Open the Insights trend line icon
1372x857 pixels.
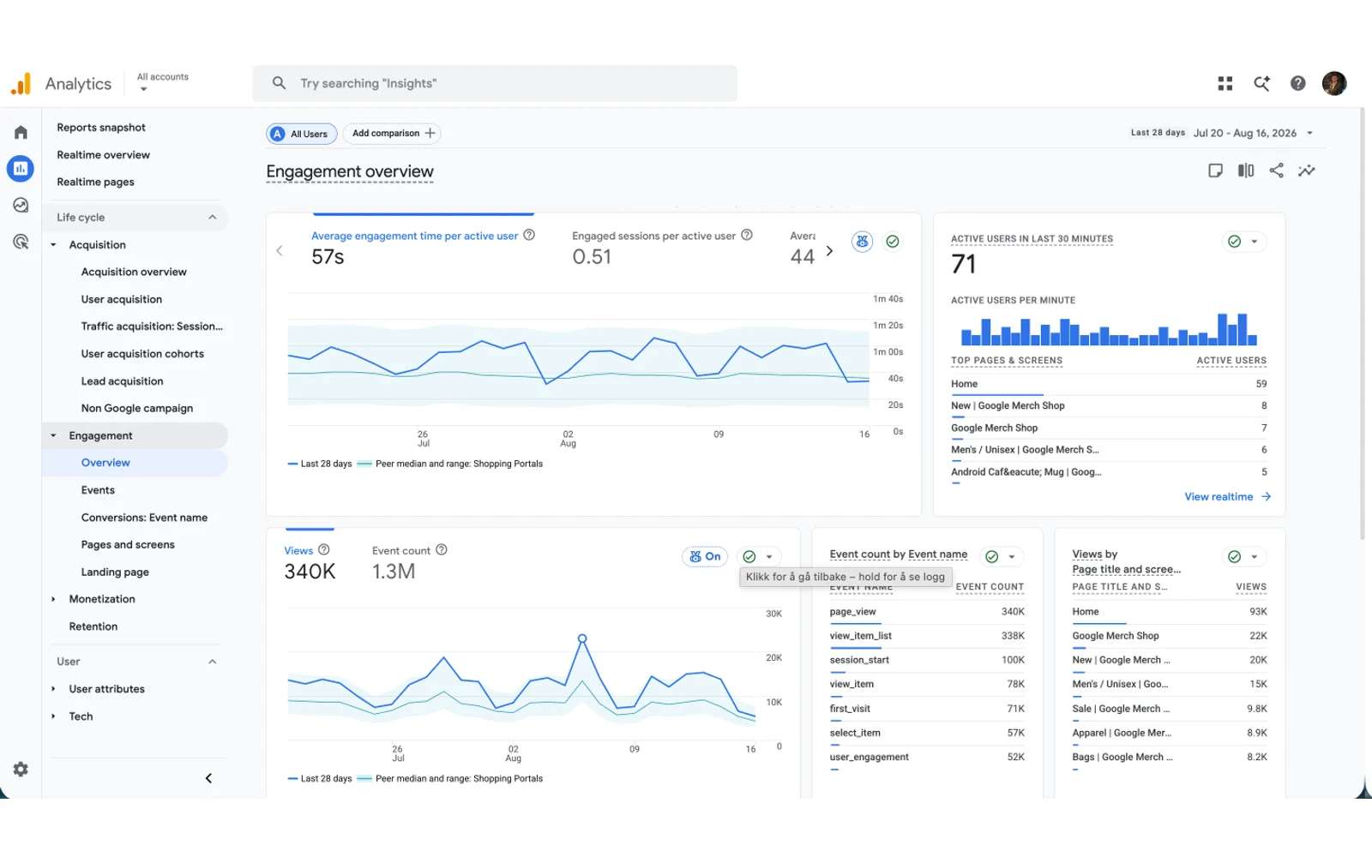coord(1307,171)
